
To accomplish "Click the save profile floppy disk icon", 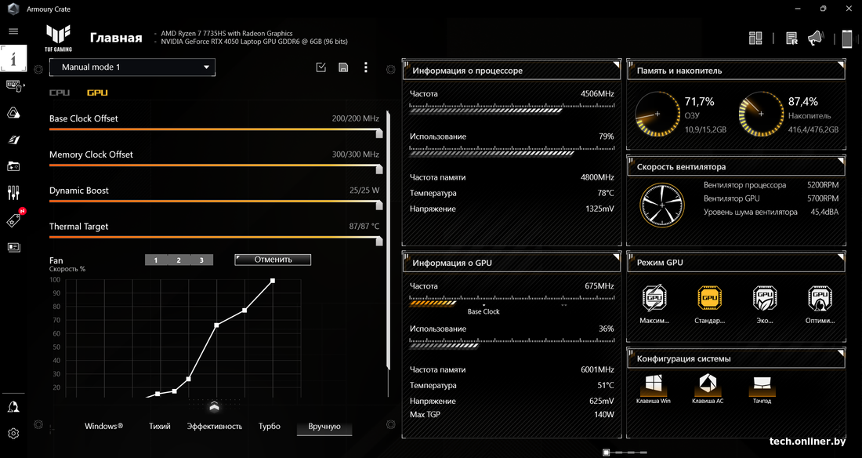I will (343, 67).
